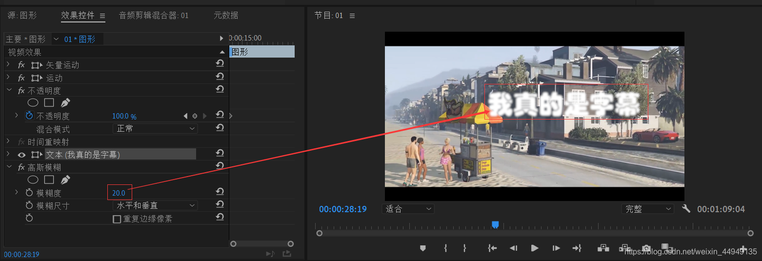Toggle animation stopwatch for 模糊尺寸
Viewport: 762px width, 261px height.
coord(29,205)
